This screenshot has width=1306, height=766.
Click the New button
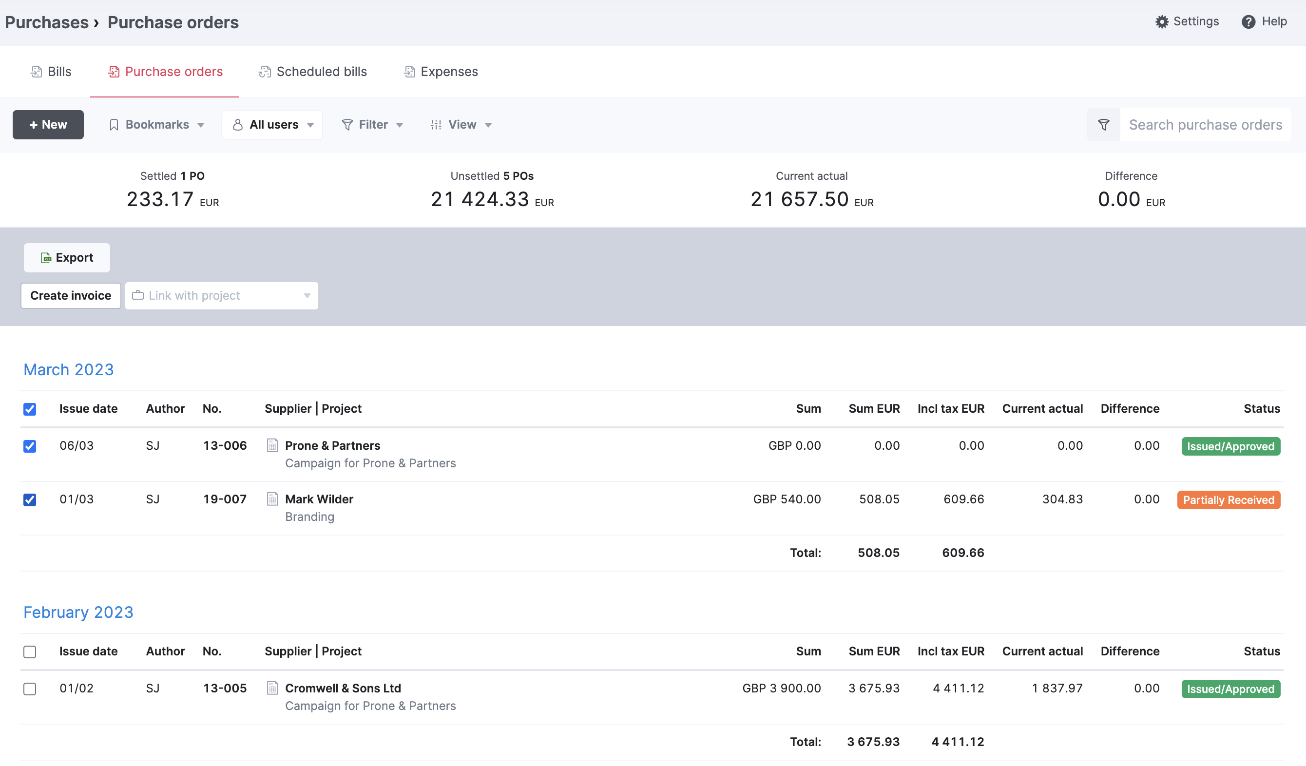48,125
